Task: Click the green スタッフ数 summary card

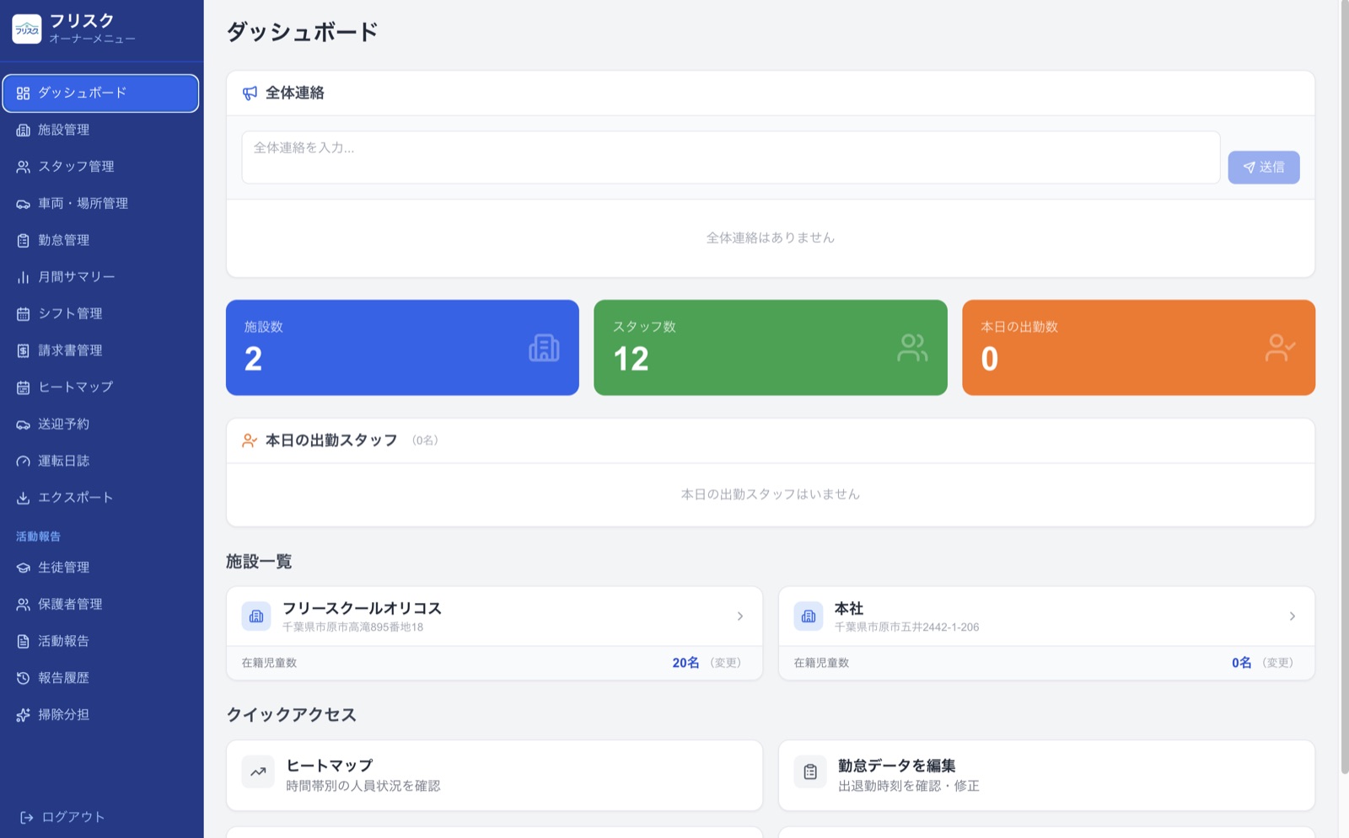Action: click(771, 348)
